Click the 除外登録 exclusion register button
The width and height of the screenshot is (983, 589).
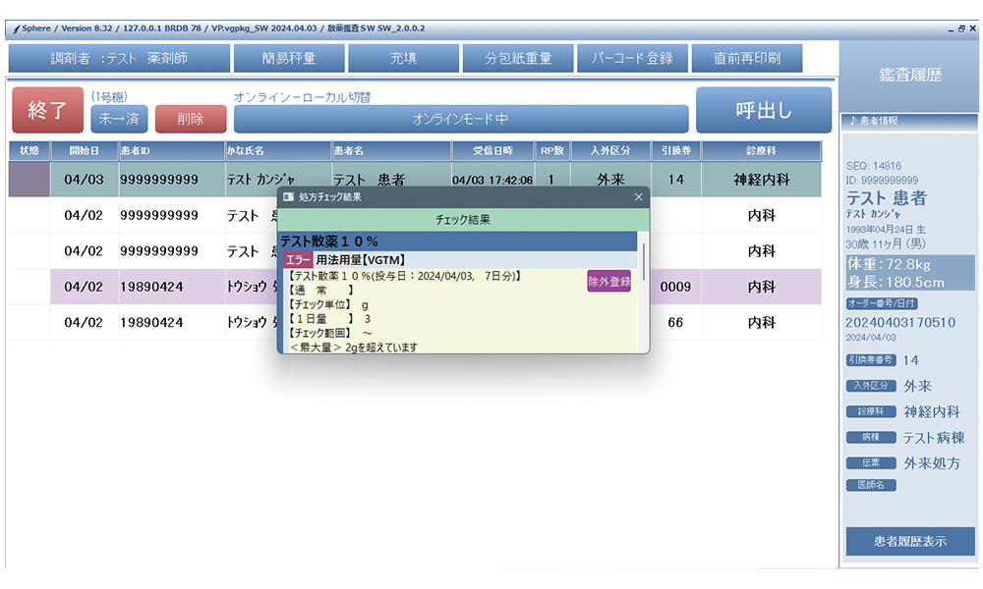tap(608, 282)
